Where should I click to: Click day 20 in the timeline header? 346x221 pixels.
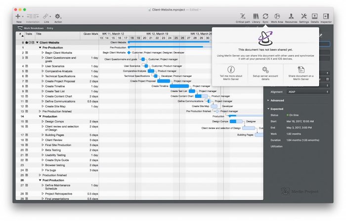144,38
